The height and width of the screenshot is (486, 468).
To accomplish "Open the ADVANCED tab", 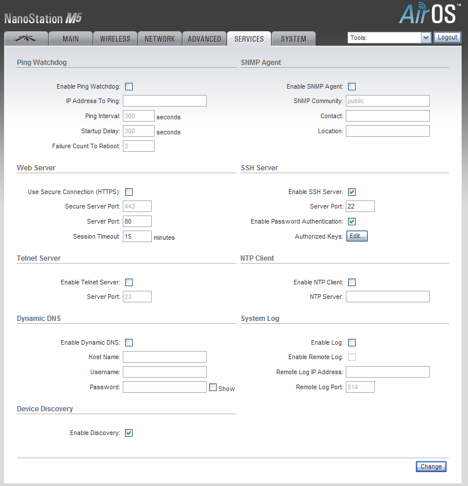I will 204,39.
